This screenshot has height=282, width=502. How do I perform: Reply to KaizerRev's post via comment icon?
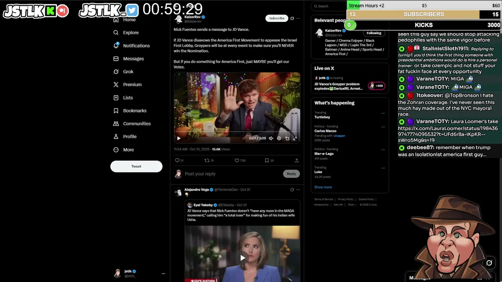tap(179, 160)
